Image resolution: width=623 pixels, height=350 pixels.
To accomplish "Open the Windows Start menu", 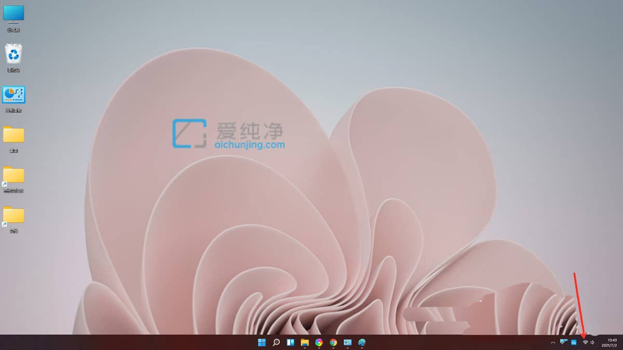I will (262, 342).
